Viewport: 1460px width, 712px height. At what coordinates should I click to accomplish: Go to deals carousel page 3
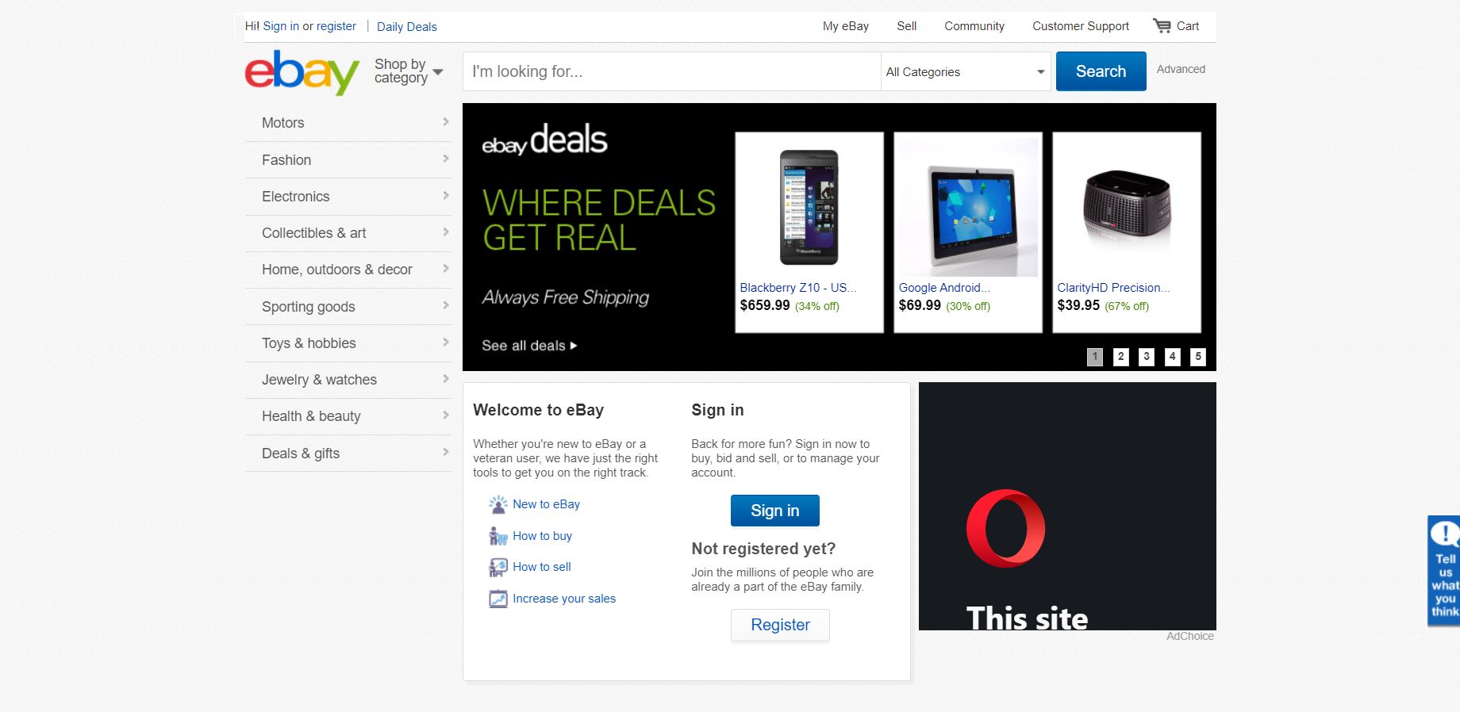pos(1147,357)
